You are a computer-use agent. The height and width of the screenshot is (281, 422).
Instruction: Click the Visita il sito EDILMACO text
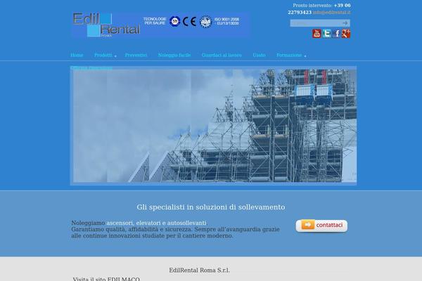click(x=106, y=279)
